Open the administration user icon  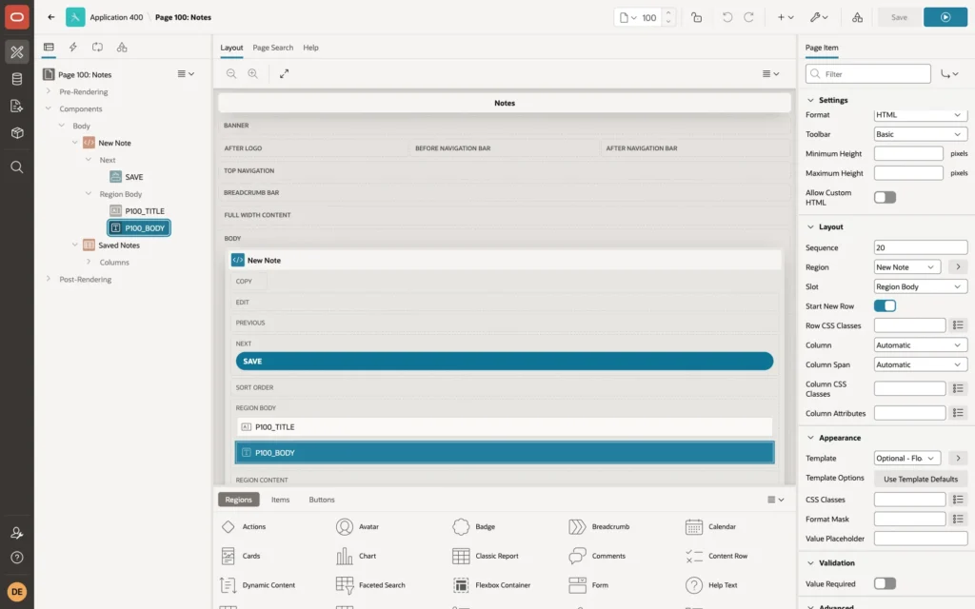17,533
